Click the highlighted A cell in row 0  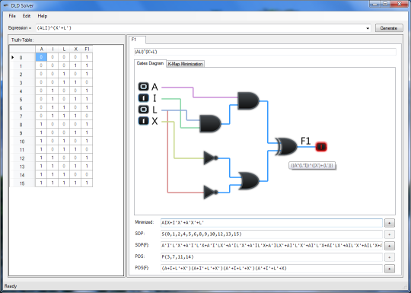41,57
